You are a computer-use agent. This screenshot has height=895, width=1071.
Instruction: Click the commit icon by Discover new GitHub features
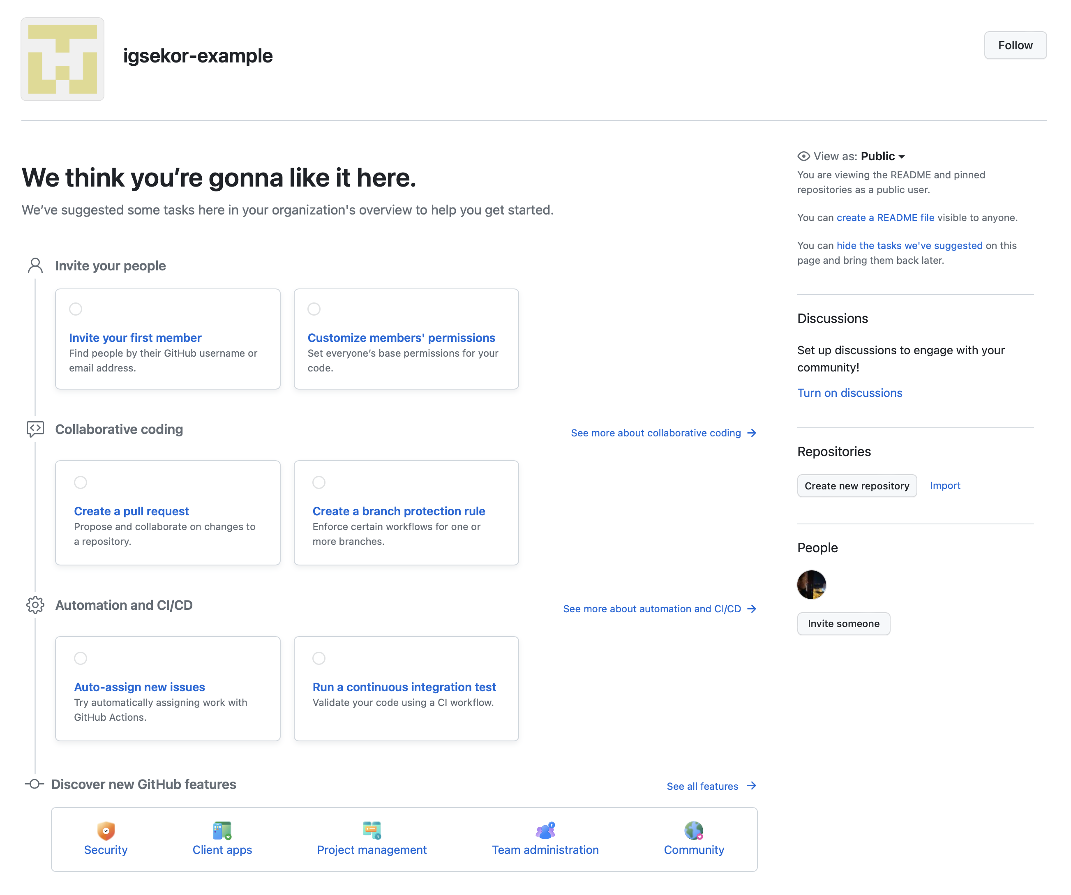(x=35, y=784)
